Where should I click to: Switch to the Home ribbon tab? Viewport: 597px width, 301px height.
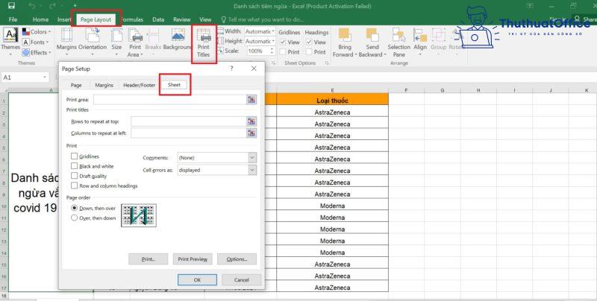click(x=40, y=19)
